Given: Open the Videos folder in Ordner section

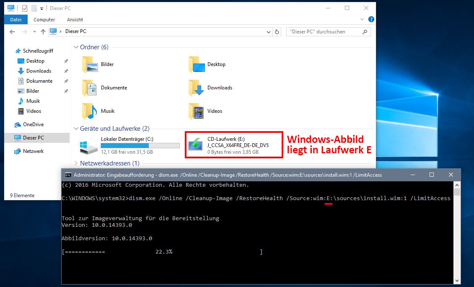Looking at the screenshot, I should tap(196, 112).
